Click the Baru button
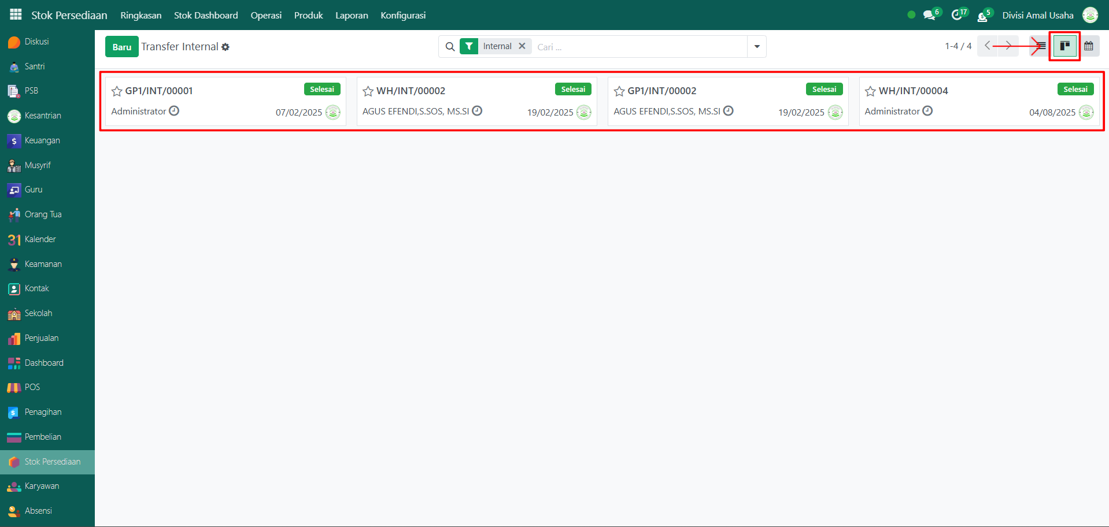Image resolution: width=1109 pixels, height=527 pixels. (x=121, y=47)
